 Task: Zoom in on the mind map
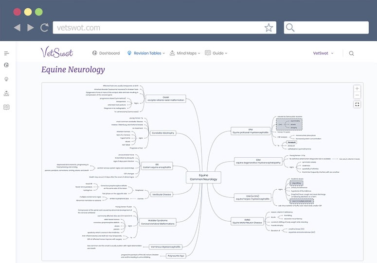pyautogui.click(x=357, y=88)
